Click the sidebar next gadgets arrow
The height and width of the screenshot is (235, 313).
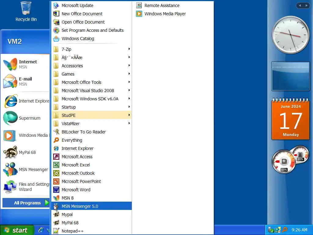[306, 6]
